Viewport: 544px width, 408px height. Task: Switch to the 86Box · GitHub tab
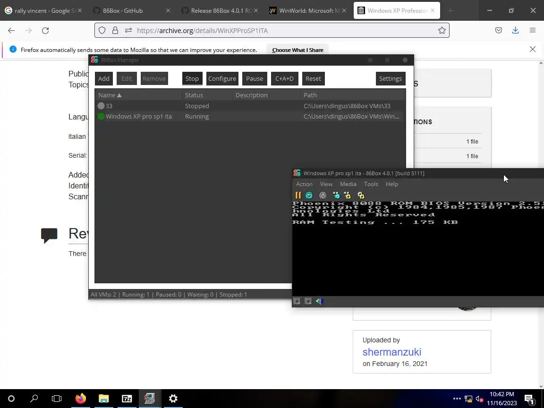coord(132,10)
